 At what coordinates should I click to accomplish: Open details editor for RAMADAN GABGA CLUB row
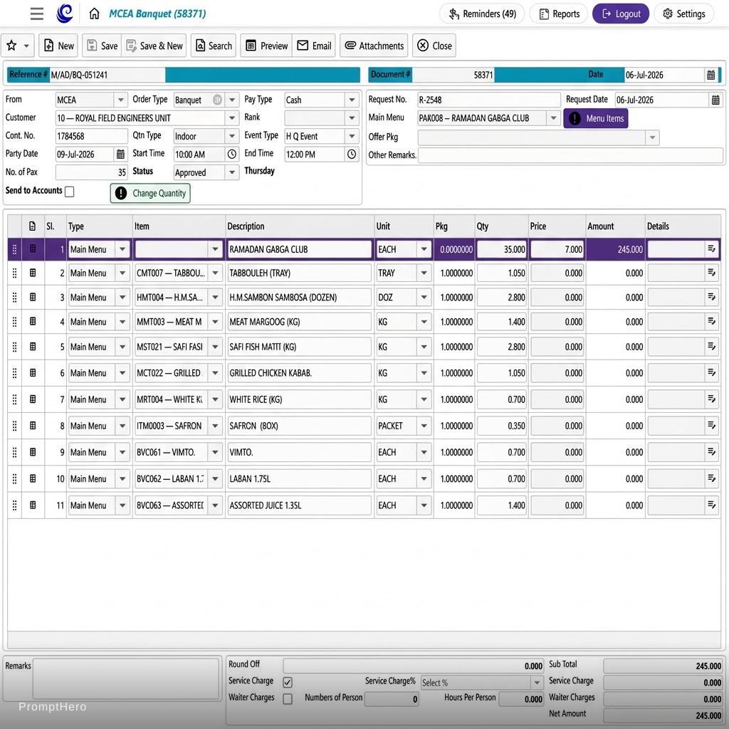tap(711, 249)
